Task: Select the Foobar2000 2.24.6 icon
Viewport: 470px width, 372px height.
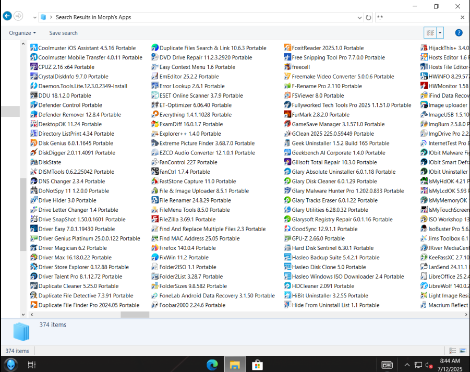Action: [155, 305]
